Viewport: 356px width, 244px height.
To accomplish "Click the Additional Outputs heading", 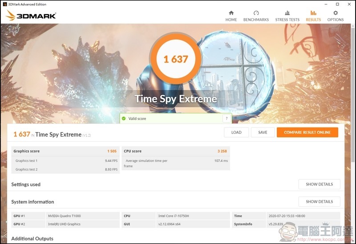I will click(32, 239).
